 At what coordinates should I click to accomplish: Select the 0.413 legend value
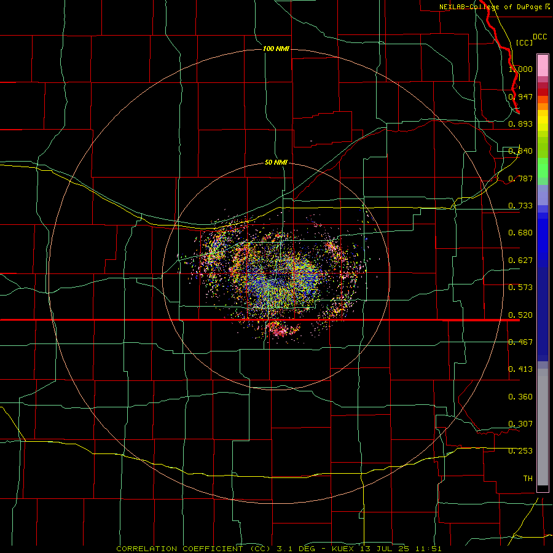pos(520,369)
